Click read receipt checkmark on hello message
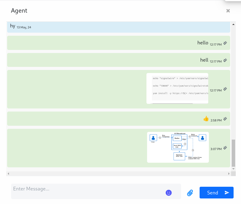The height and width of the screenshot is (204, 241). click(x=225, y=43)
